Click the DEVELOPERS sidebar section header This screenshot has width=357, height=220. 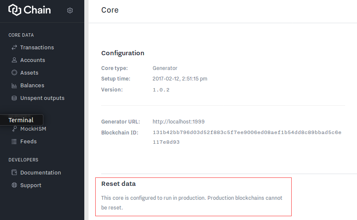23,160
